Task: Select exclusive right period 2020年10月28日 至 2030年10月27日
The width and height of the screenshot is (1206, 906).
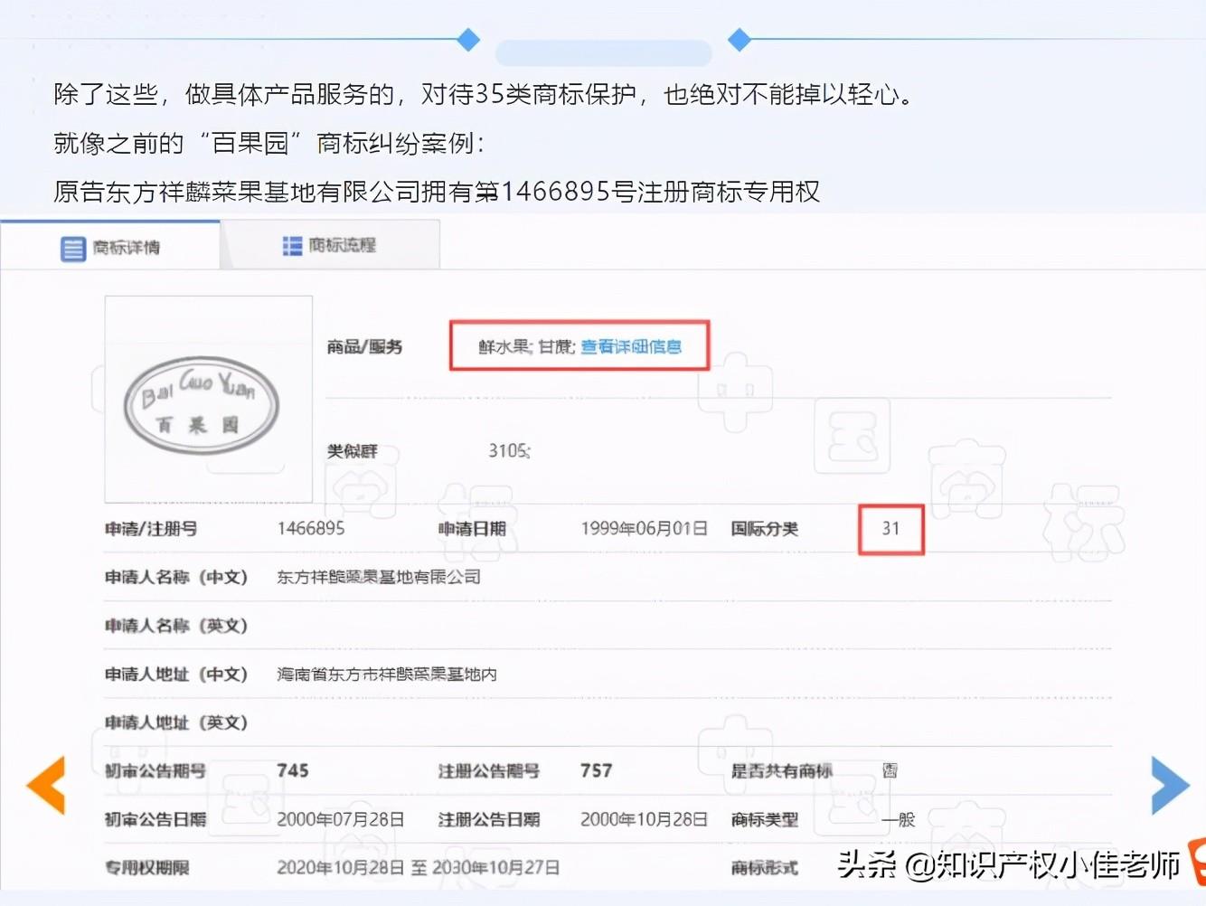Action: [x=418, y=867]
